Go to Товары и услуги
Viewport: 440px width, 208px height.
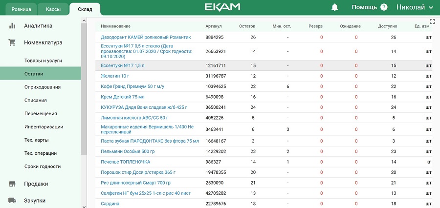point(43,61)
